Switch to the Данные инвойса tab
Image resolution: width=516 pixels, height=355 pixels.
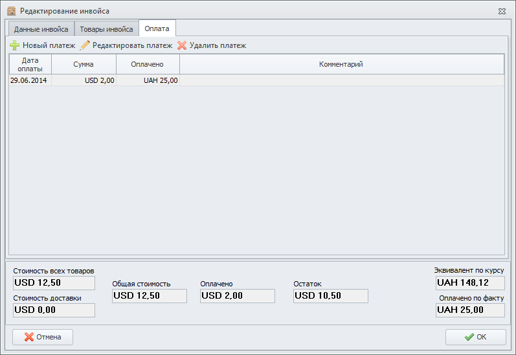coord(41,29)
